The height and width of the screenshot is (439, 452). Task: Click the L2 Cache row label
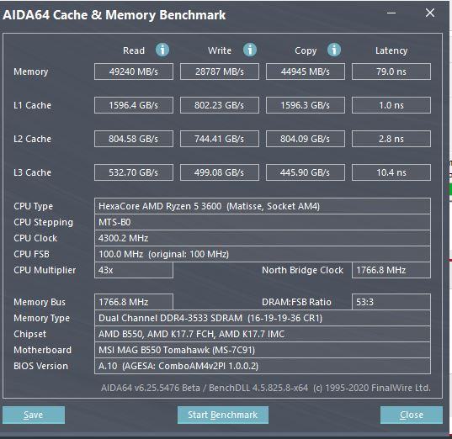(32, 139)
